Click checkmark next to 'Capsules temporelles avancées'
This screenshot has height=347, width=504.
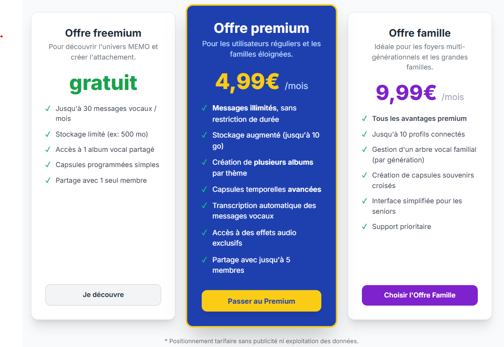(204, 189)
